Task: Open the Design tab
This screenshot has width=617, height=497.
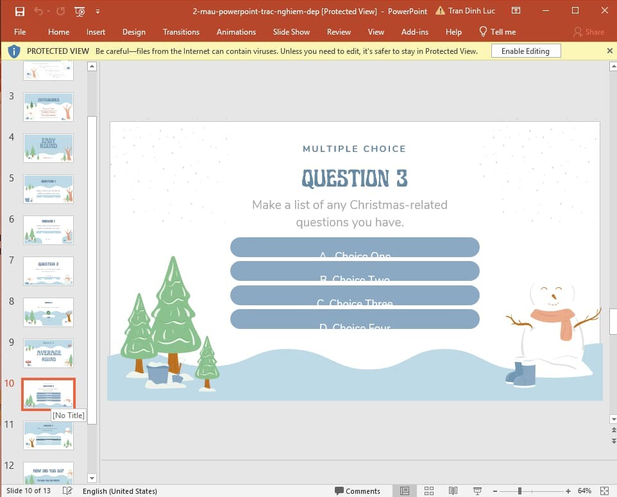Action: [133, 31]
